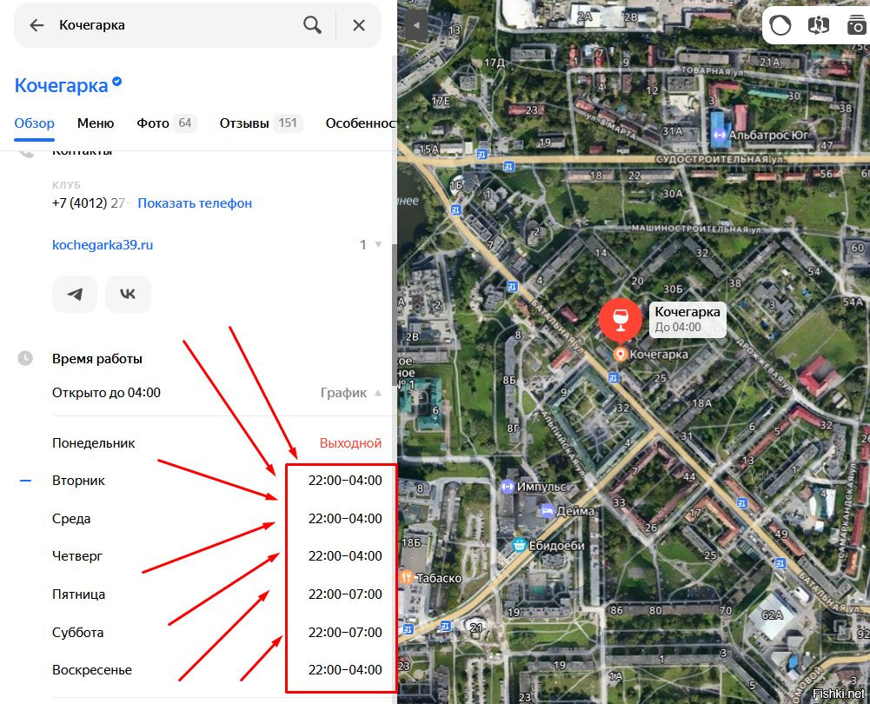Click the 64 photos count badge
The height and width of the screenshot is (704, 870).
click(185, 123)
